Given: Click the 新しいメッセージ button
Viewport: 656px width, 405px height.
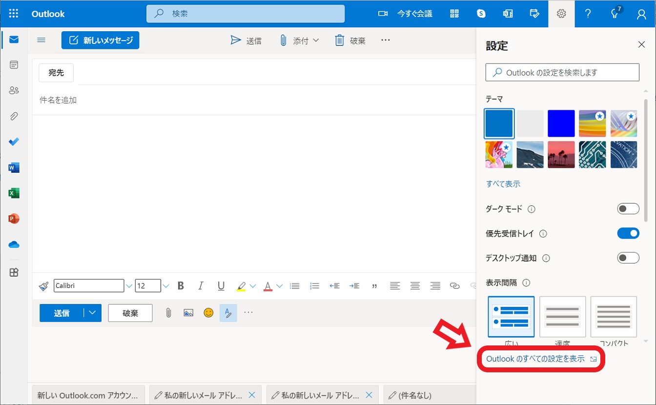Looking at the screenshot, I should click(100, 40).
